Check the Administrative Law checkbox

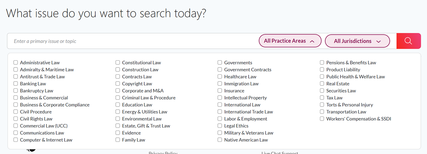click(x=16, y=63)
